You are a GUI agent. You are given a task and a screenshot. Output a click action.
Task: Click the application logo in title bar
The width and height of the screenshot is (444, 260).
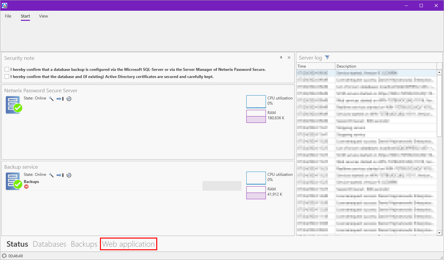coord(5,6)
